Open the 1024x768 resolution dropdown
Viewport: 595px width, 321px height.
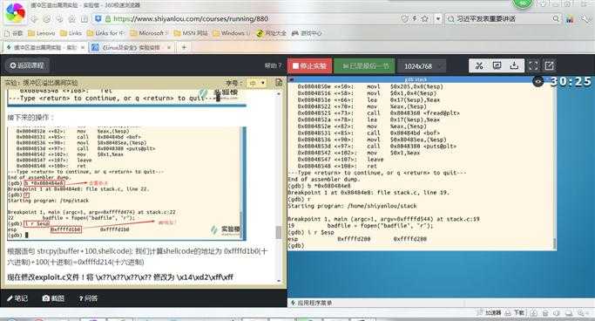(x=422, y=66)
